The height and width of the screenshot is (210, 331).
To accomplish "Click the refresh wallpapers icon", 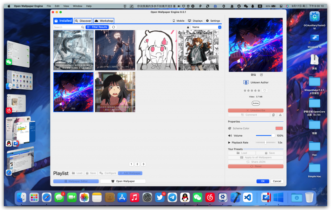I will coord(113,27).
